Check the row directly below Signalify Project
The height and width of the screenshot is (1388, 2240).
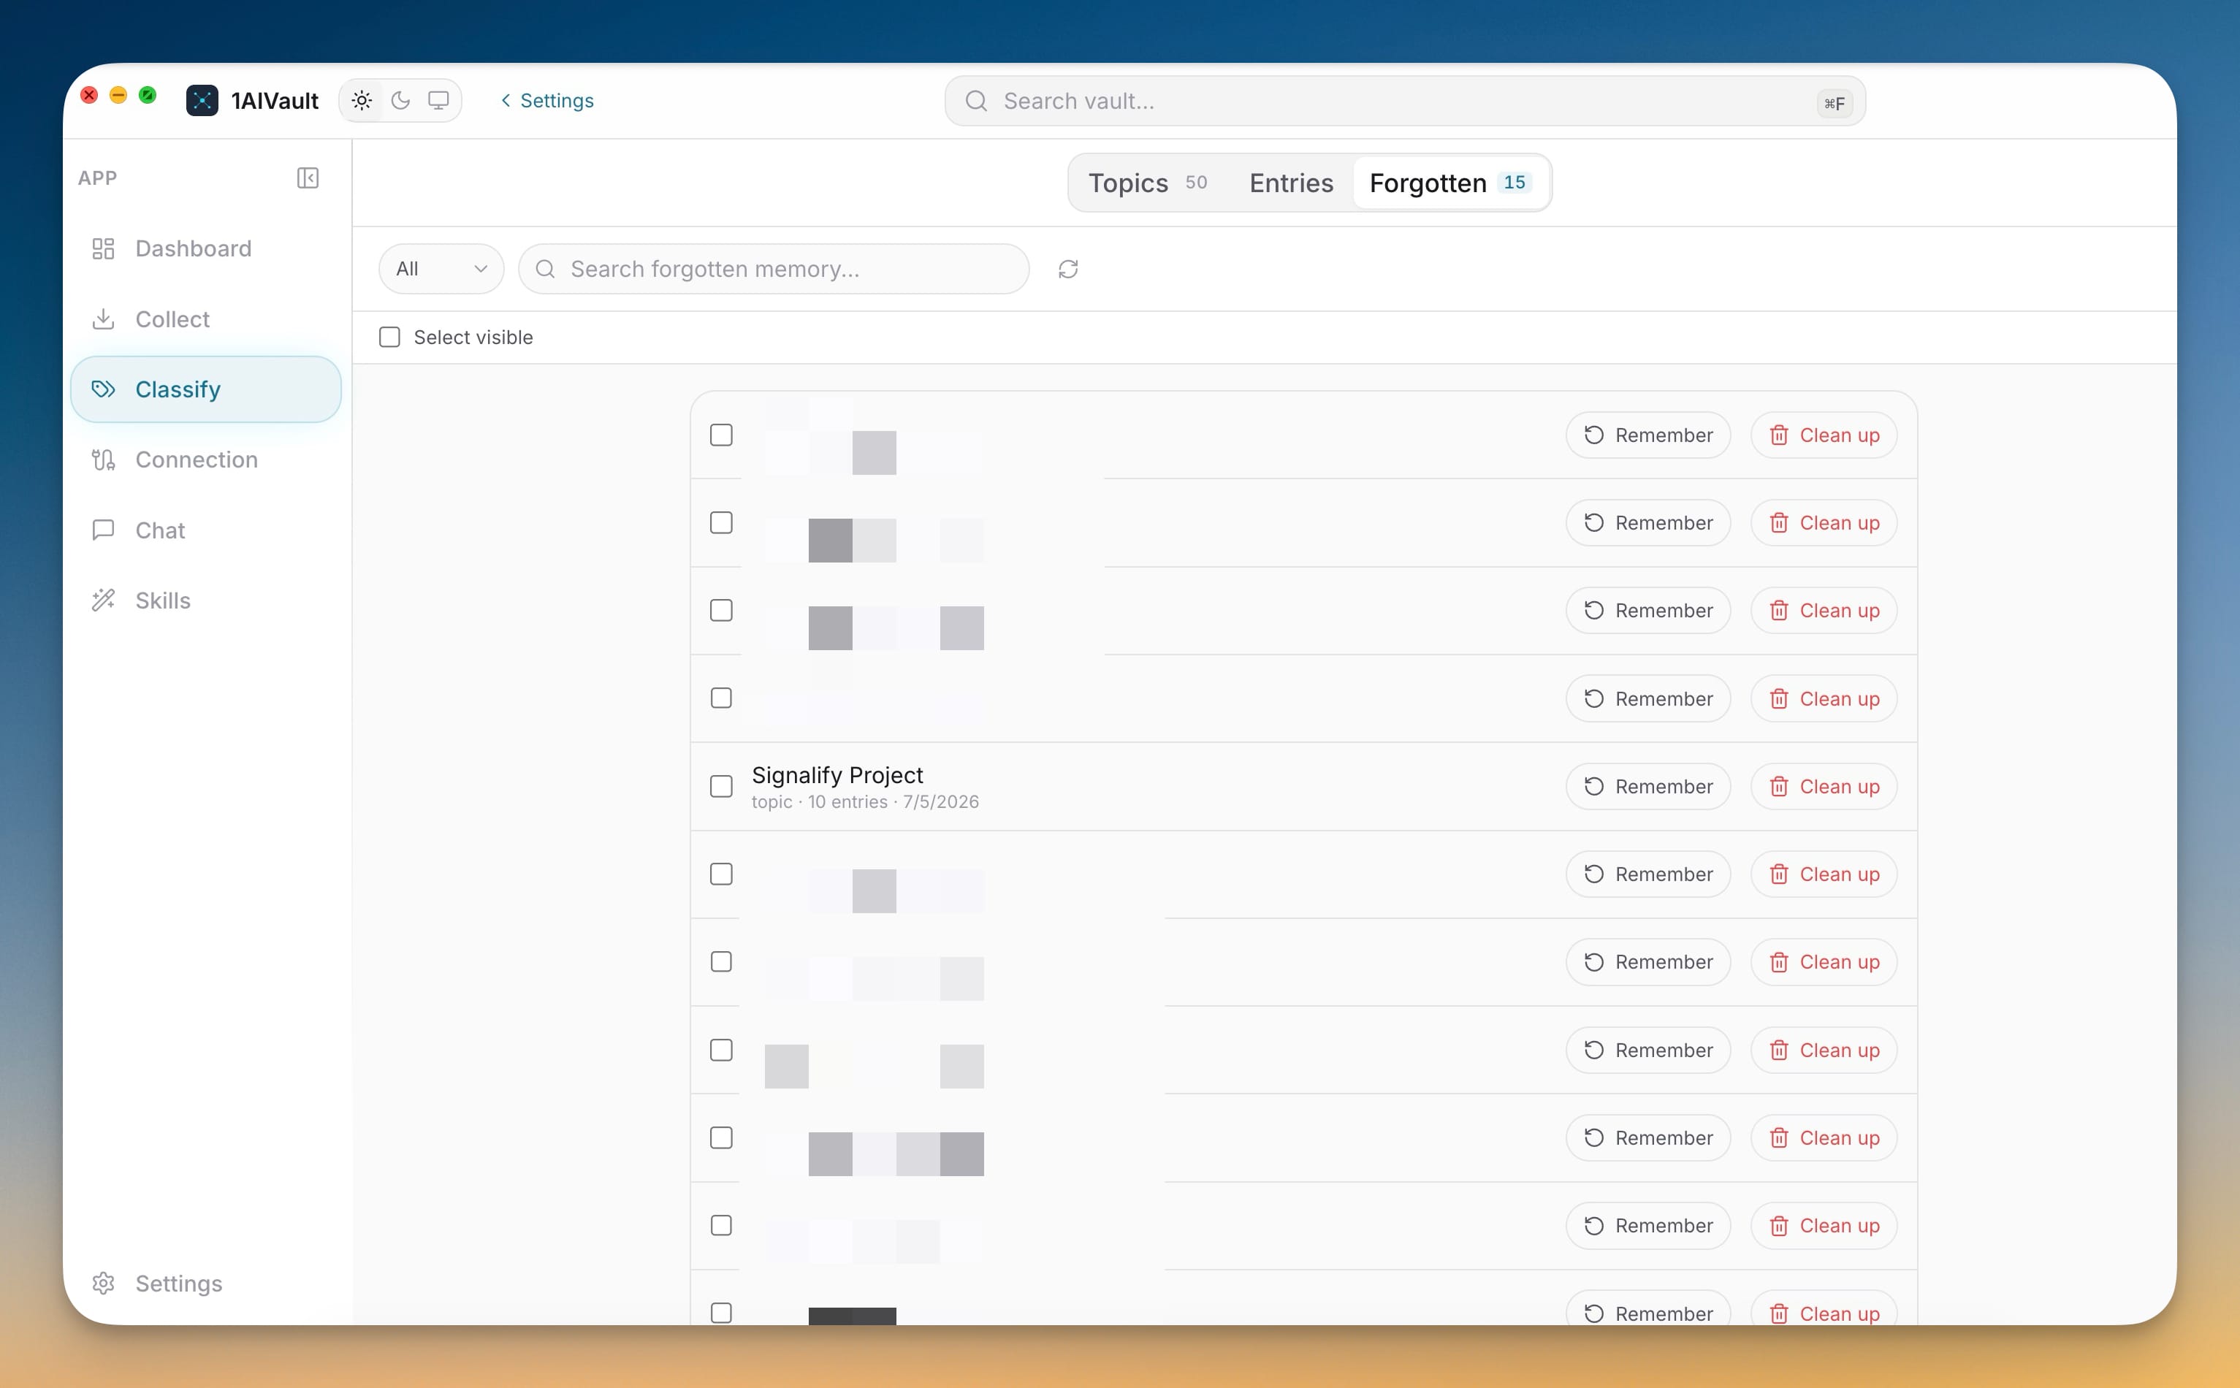coord(722,874)
